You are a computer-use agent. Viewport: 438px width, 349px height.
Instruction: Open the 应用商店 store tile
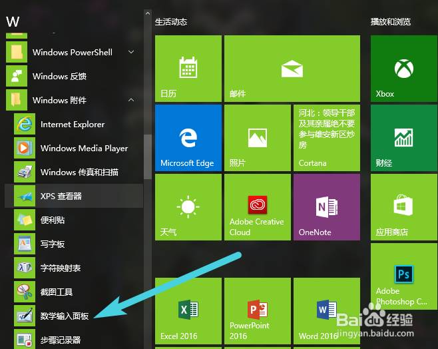[x=404, y=207]
